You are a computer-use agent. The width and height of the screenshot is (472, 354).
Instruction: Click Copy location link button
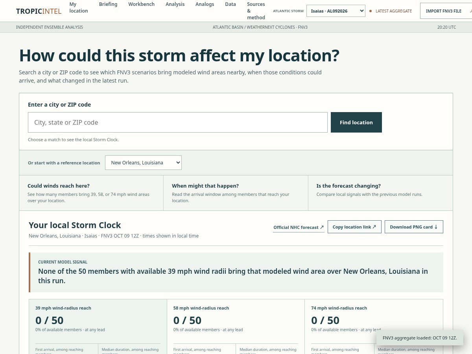(x=354, y=227)
